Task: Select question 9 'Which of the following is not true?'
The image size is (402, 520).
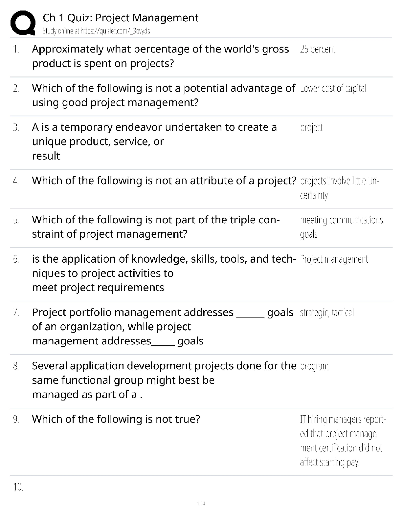Action: (x=116, y=419)
